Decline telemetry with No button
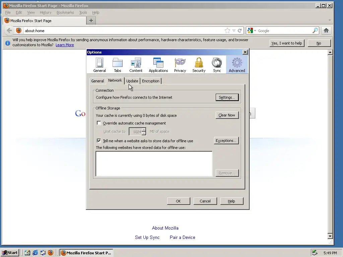This screenshot has height=257, width=343. [319, 43]
